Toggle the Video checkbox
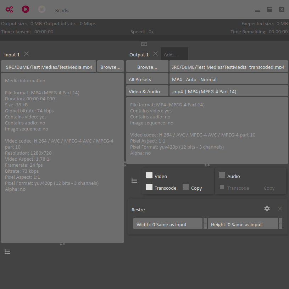The width and height of the screenshot is (289, 289). tap(149, 176)
